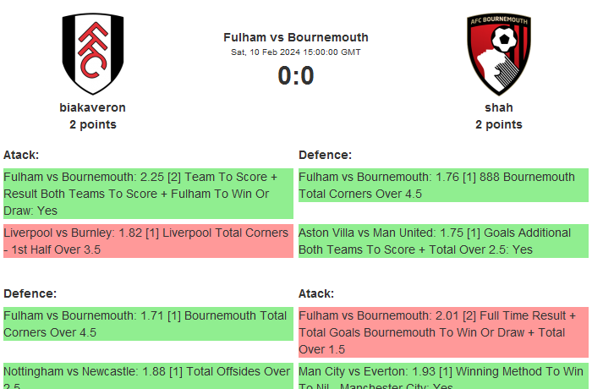Click the Fulham club crest
592x389 pixels.
pyautogui.click(x=93, y=53)
